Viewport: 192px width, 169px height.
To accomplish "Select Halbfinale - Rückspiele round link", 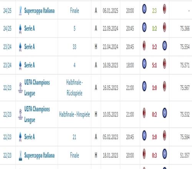I will [74, 88].
